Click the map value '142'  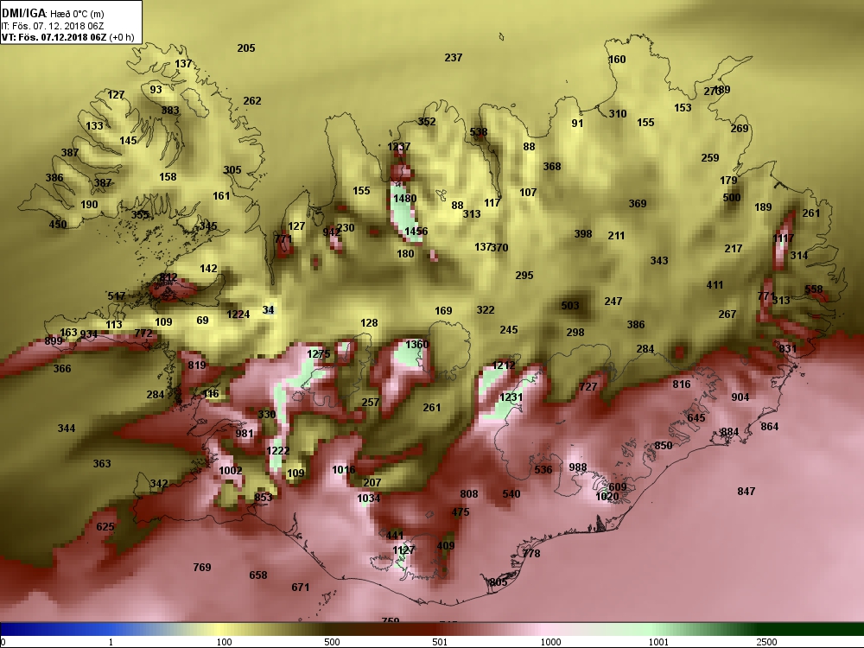208,269
